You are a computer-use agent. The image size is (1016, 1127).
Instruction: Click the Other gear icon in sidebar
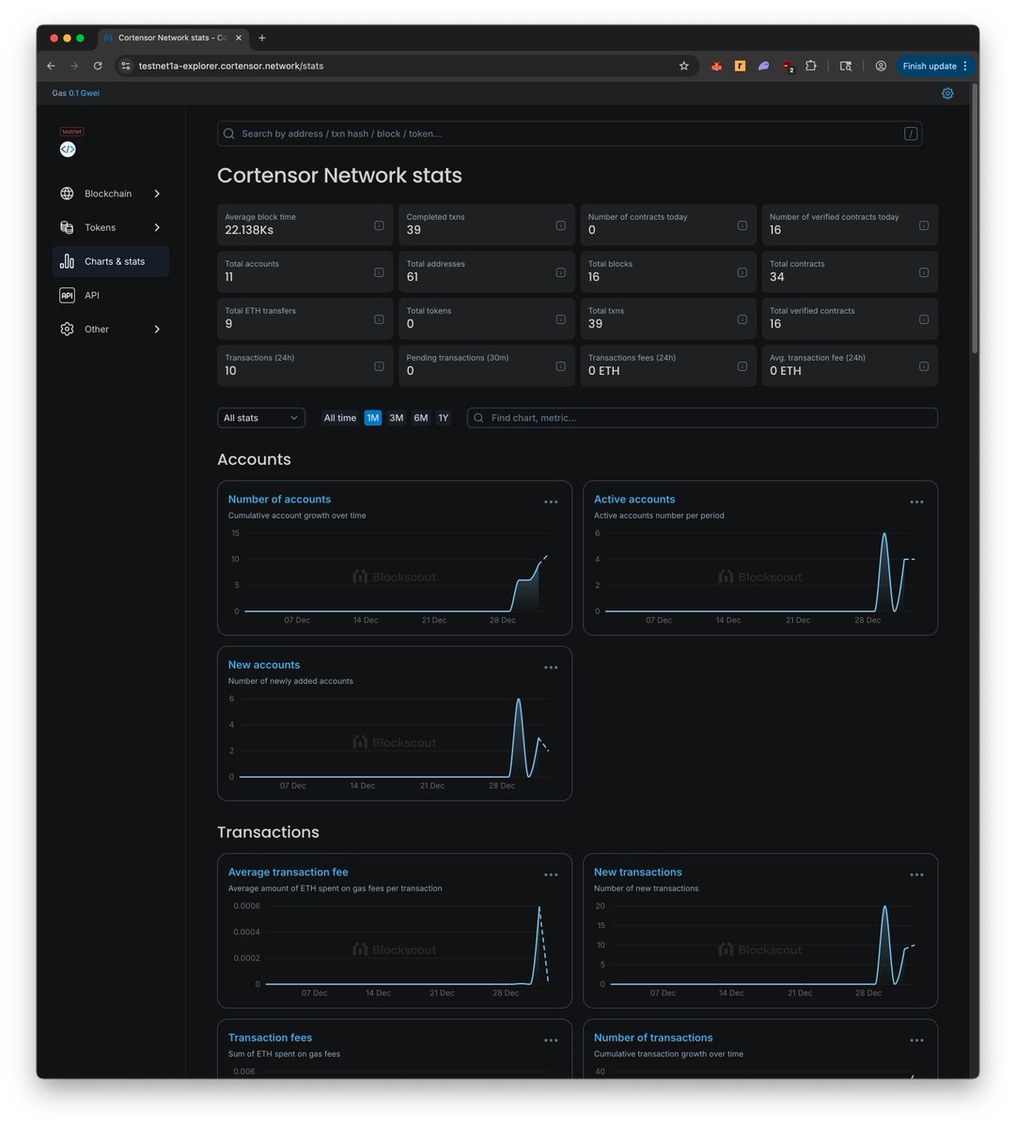coord(67,329)
